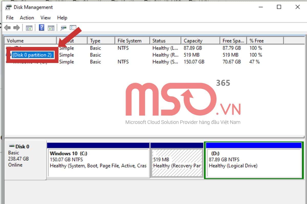Select the (Disk 0 partition 2) volume row
The image size is (307, 204).
click(x=32, y=55)
